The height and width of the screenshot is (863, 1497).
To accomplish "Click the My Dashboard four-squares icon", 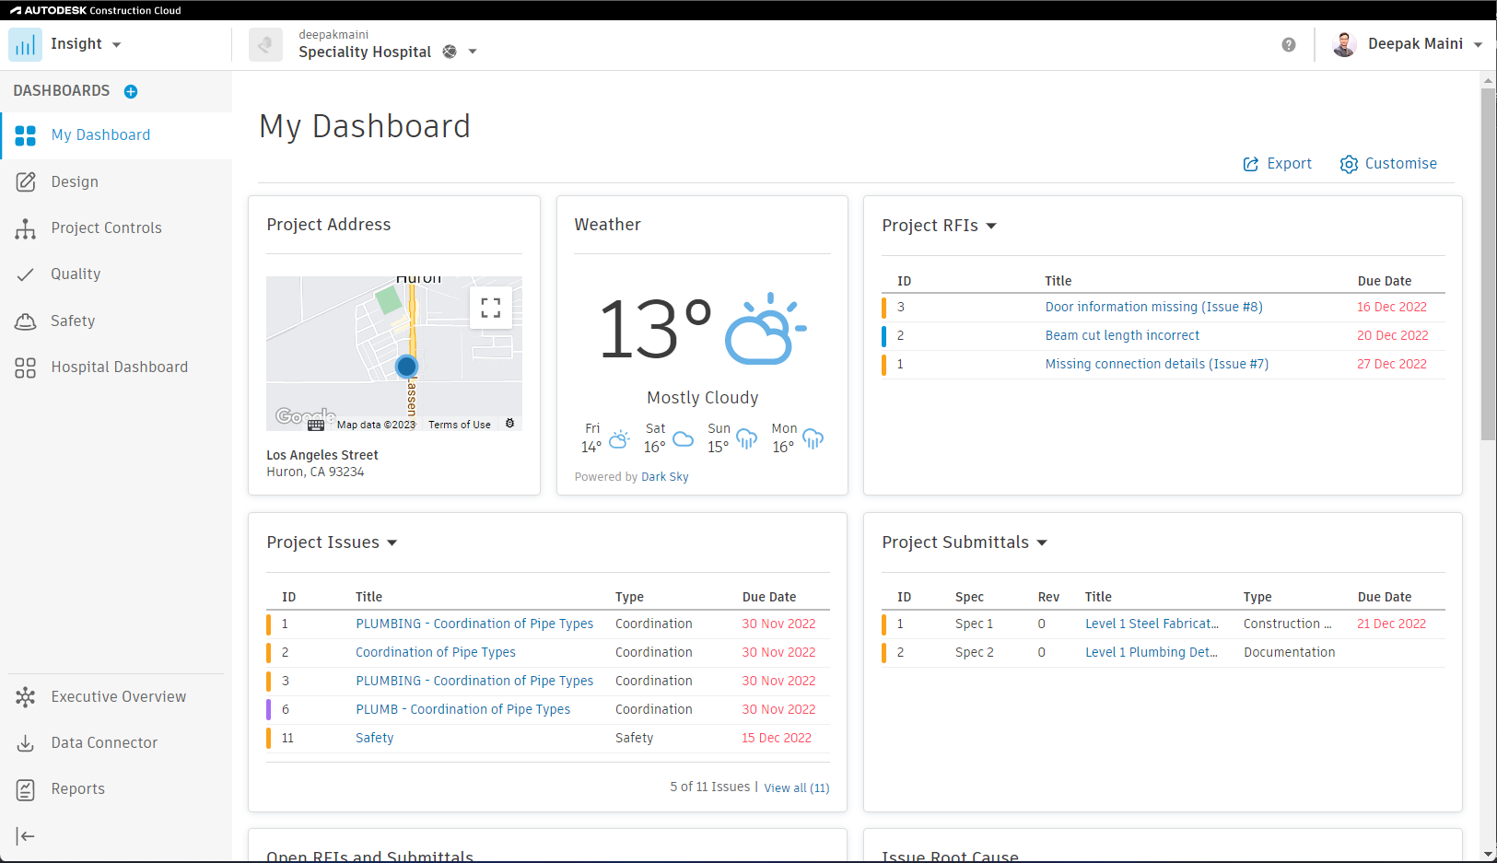I will point(26,135).
